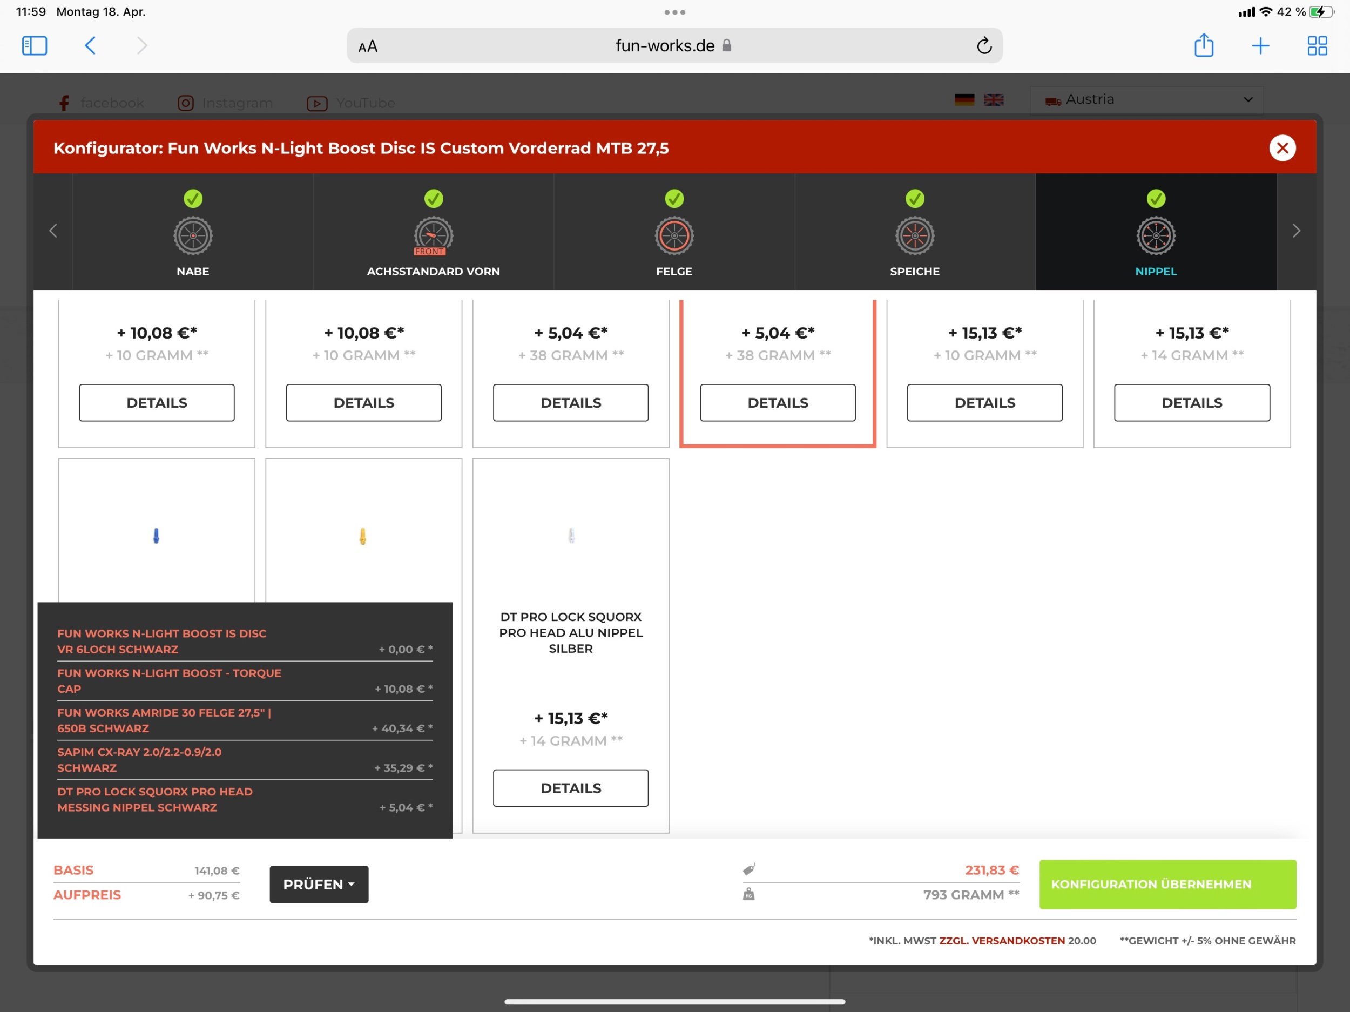This screenshot has width=1350, height=1012.
Task: Click the weight icon
Action: 749,894
